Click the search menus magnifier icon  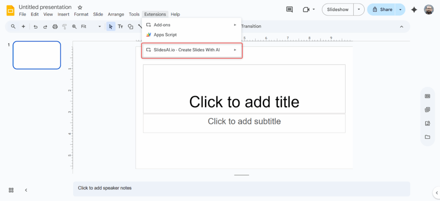coord(13,27)
